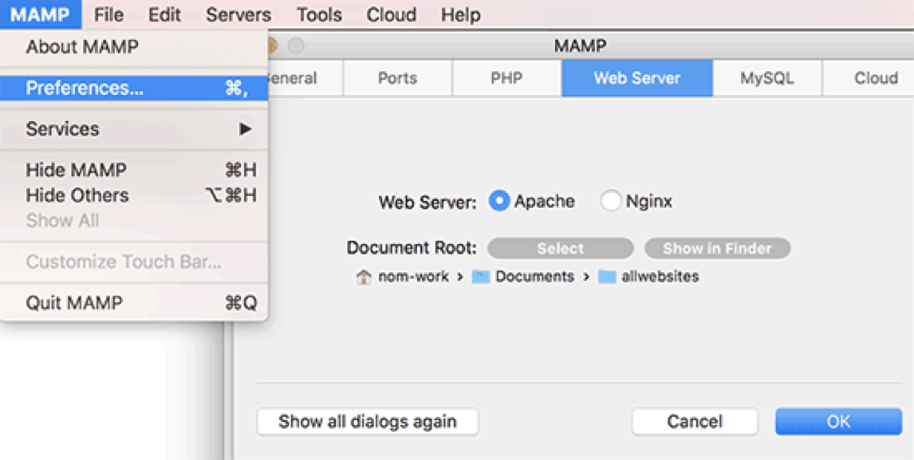
Task: Open the Servers menu
Action: 238,14
